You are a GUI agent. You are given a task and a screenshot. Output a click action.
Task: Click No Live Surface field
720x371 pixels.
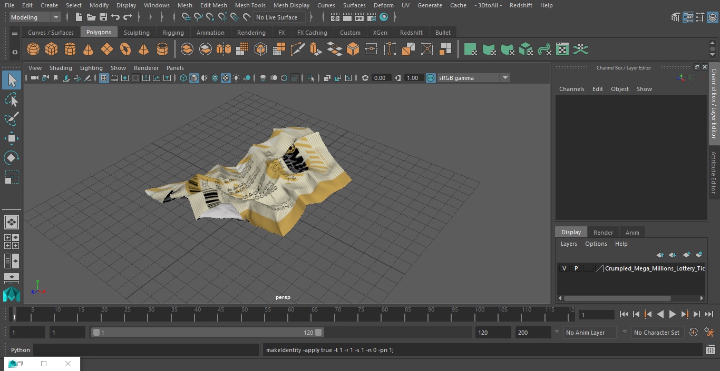279,17
